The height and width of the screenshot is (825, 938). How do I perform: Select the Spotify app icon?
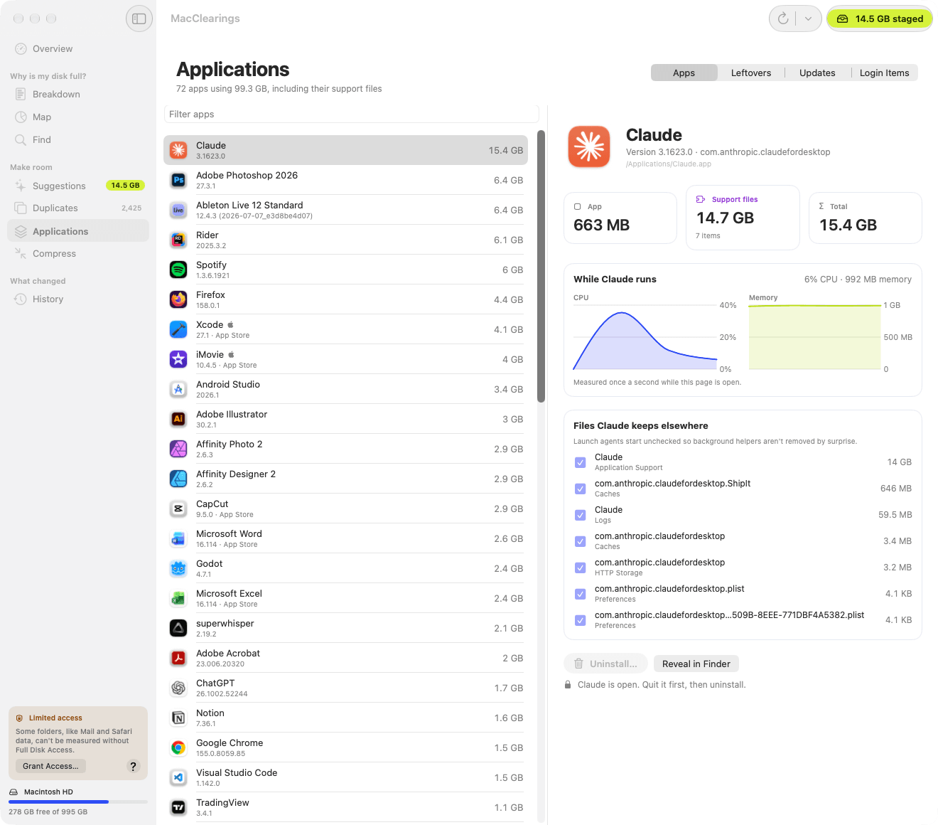(178, 270)
